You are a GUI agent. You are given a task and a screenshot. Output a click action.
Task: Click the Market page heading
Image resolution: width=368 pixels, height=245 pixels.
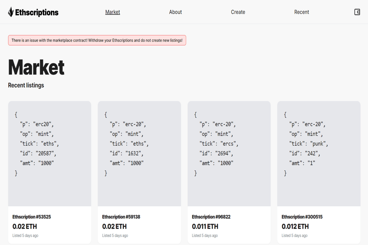pos(36,67)
